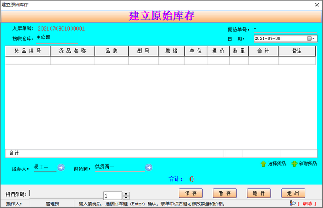This screenshot has height=208, width=323.
Task: Click the quantity input box showing 1
Action: 113,196
